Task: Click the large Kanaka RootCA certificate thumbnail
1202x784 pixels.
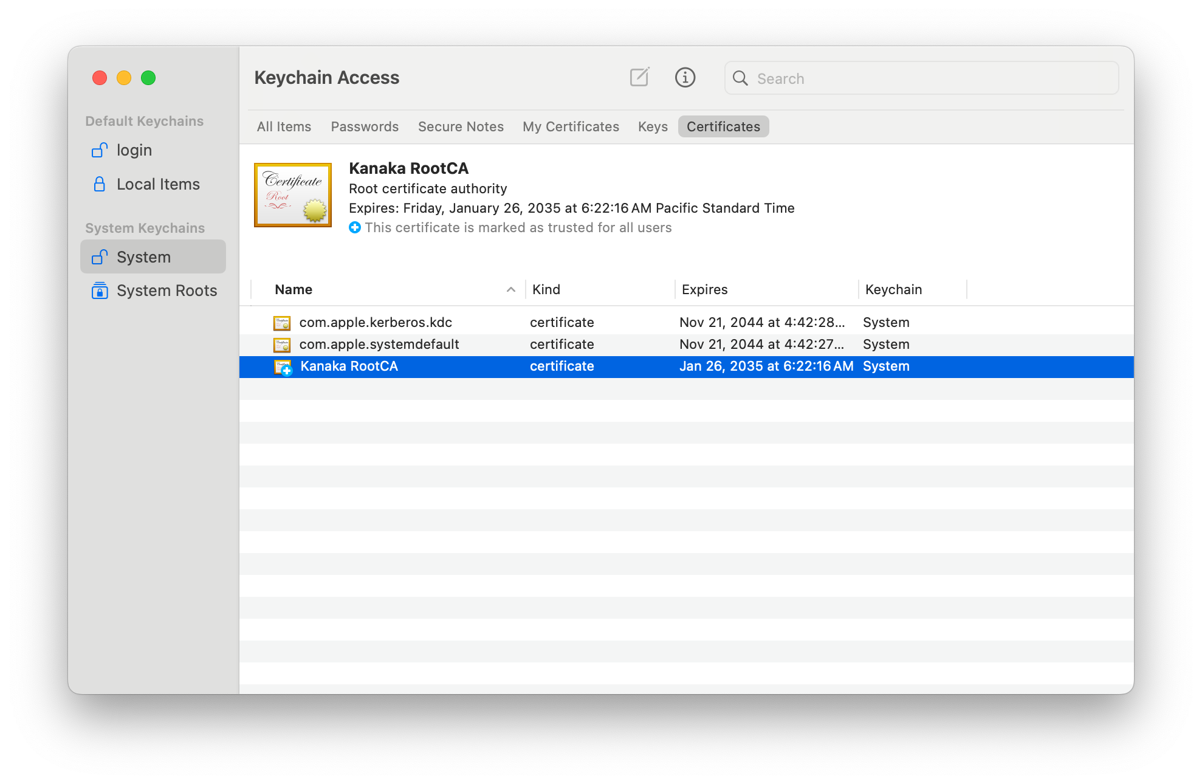Action: (293, 195)
